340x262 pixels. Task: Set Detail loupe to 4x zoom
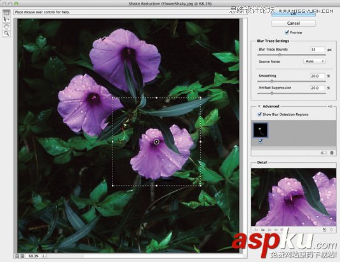(276, 230)
